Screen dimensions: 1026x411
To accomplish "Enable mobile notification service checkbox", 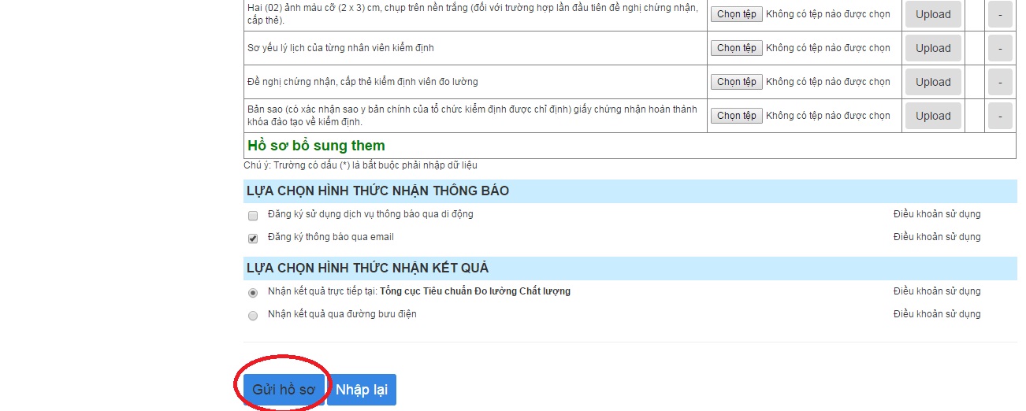I will [x=253, y=215].
